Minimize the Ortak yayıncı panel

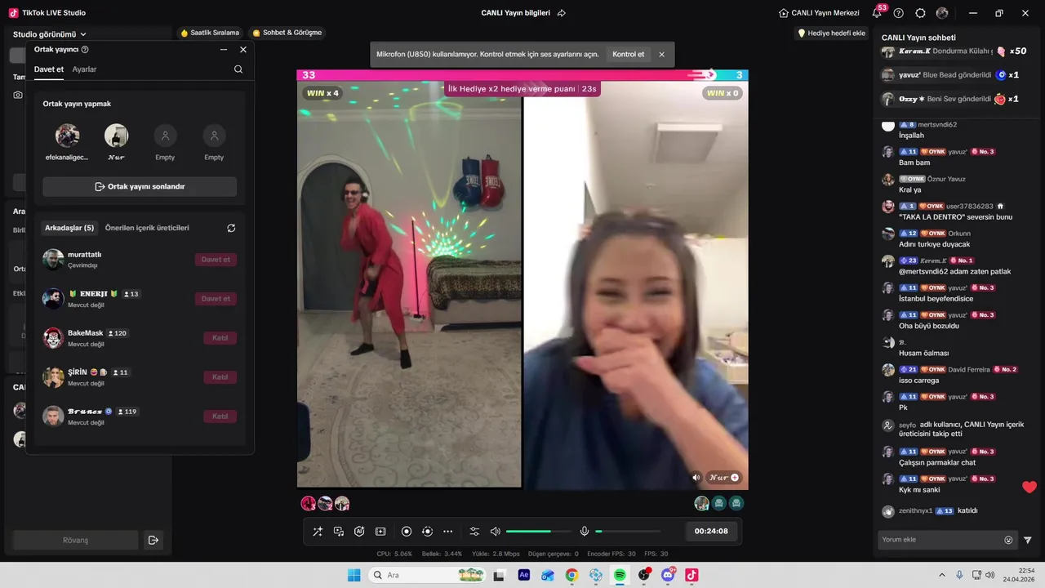click(x=224, y=50)
